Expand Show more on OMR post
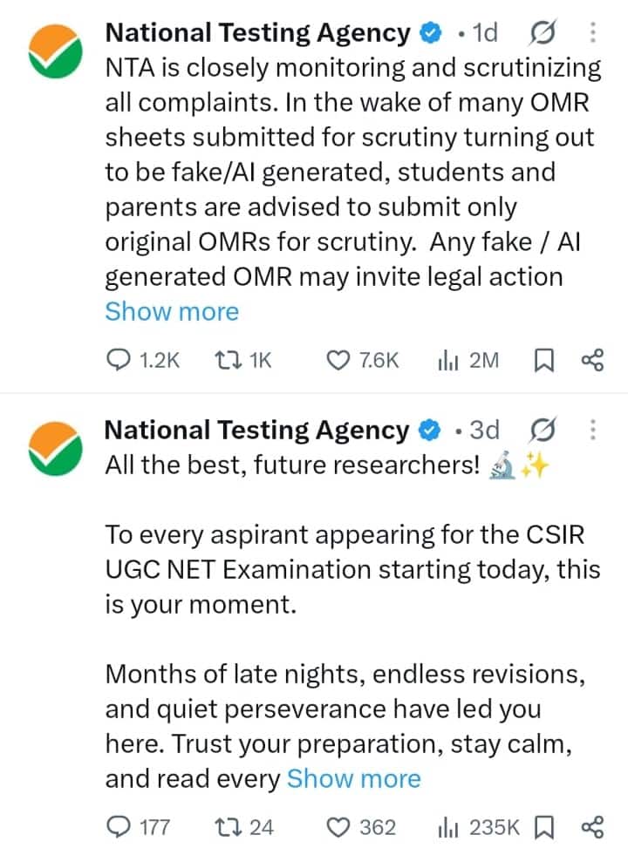 pyautogui.click(x=172, y=312)
